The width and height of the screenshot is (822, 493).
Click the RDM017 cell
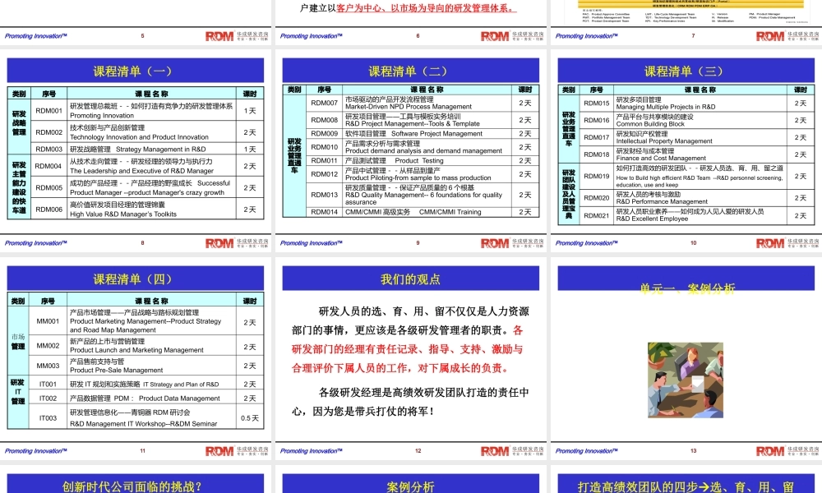[x=597, y=137]
